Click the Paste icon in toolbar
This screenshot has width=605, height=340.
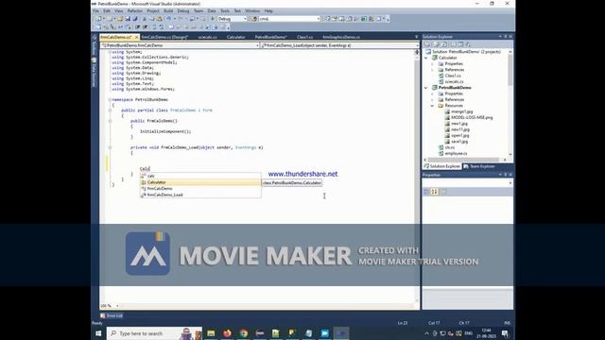click(x=160, y=19)
